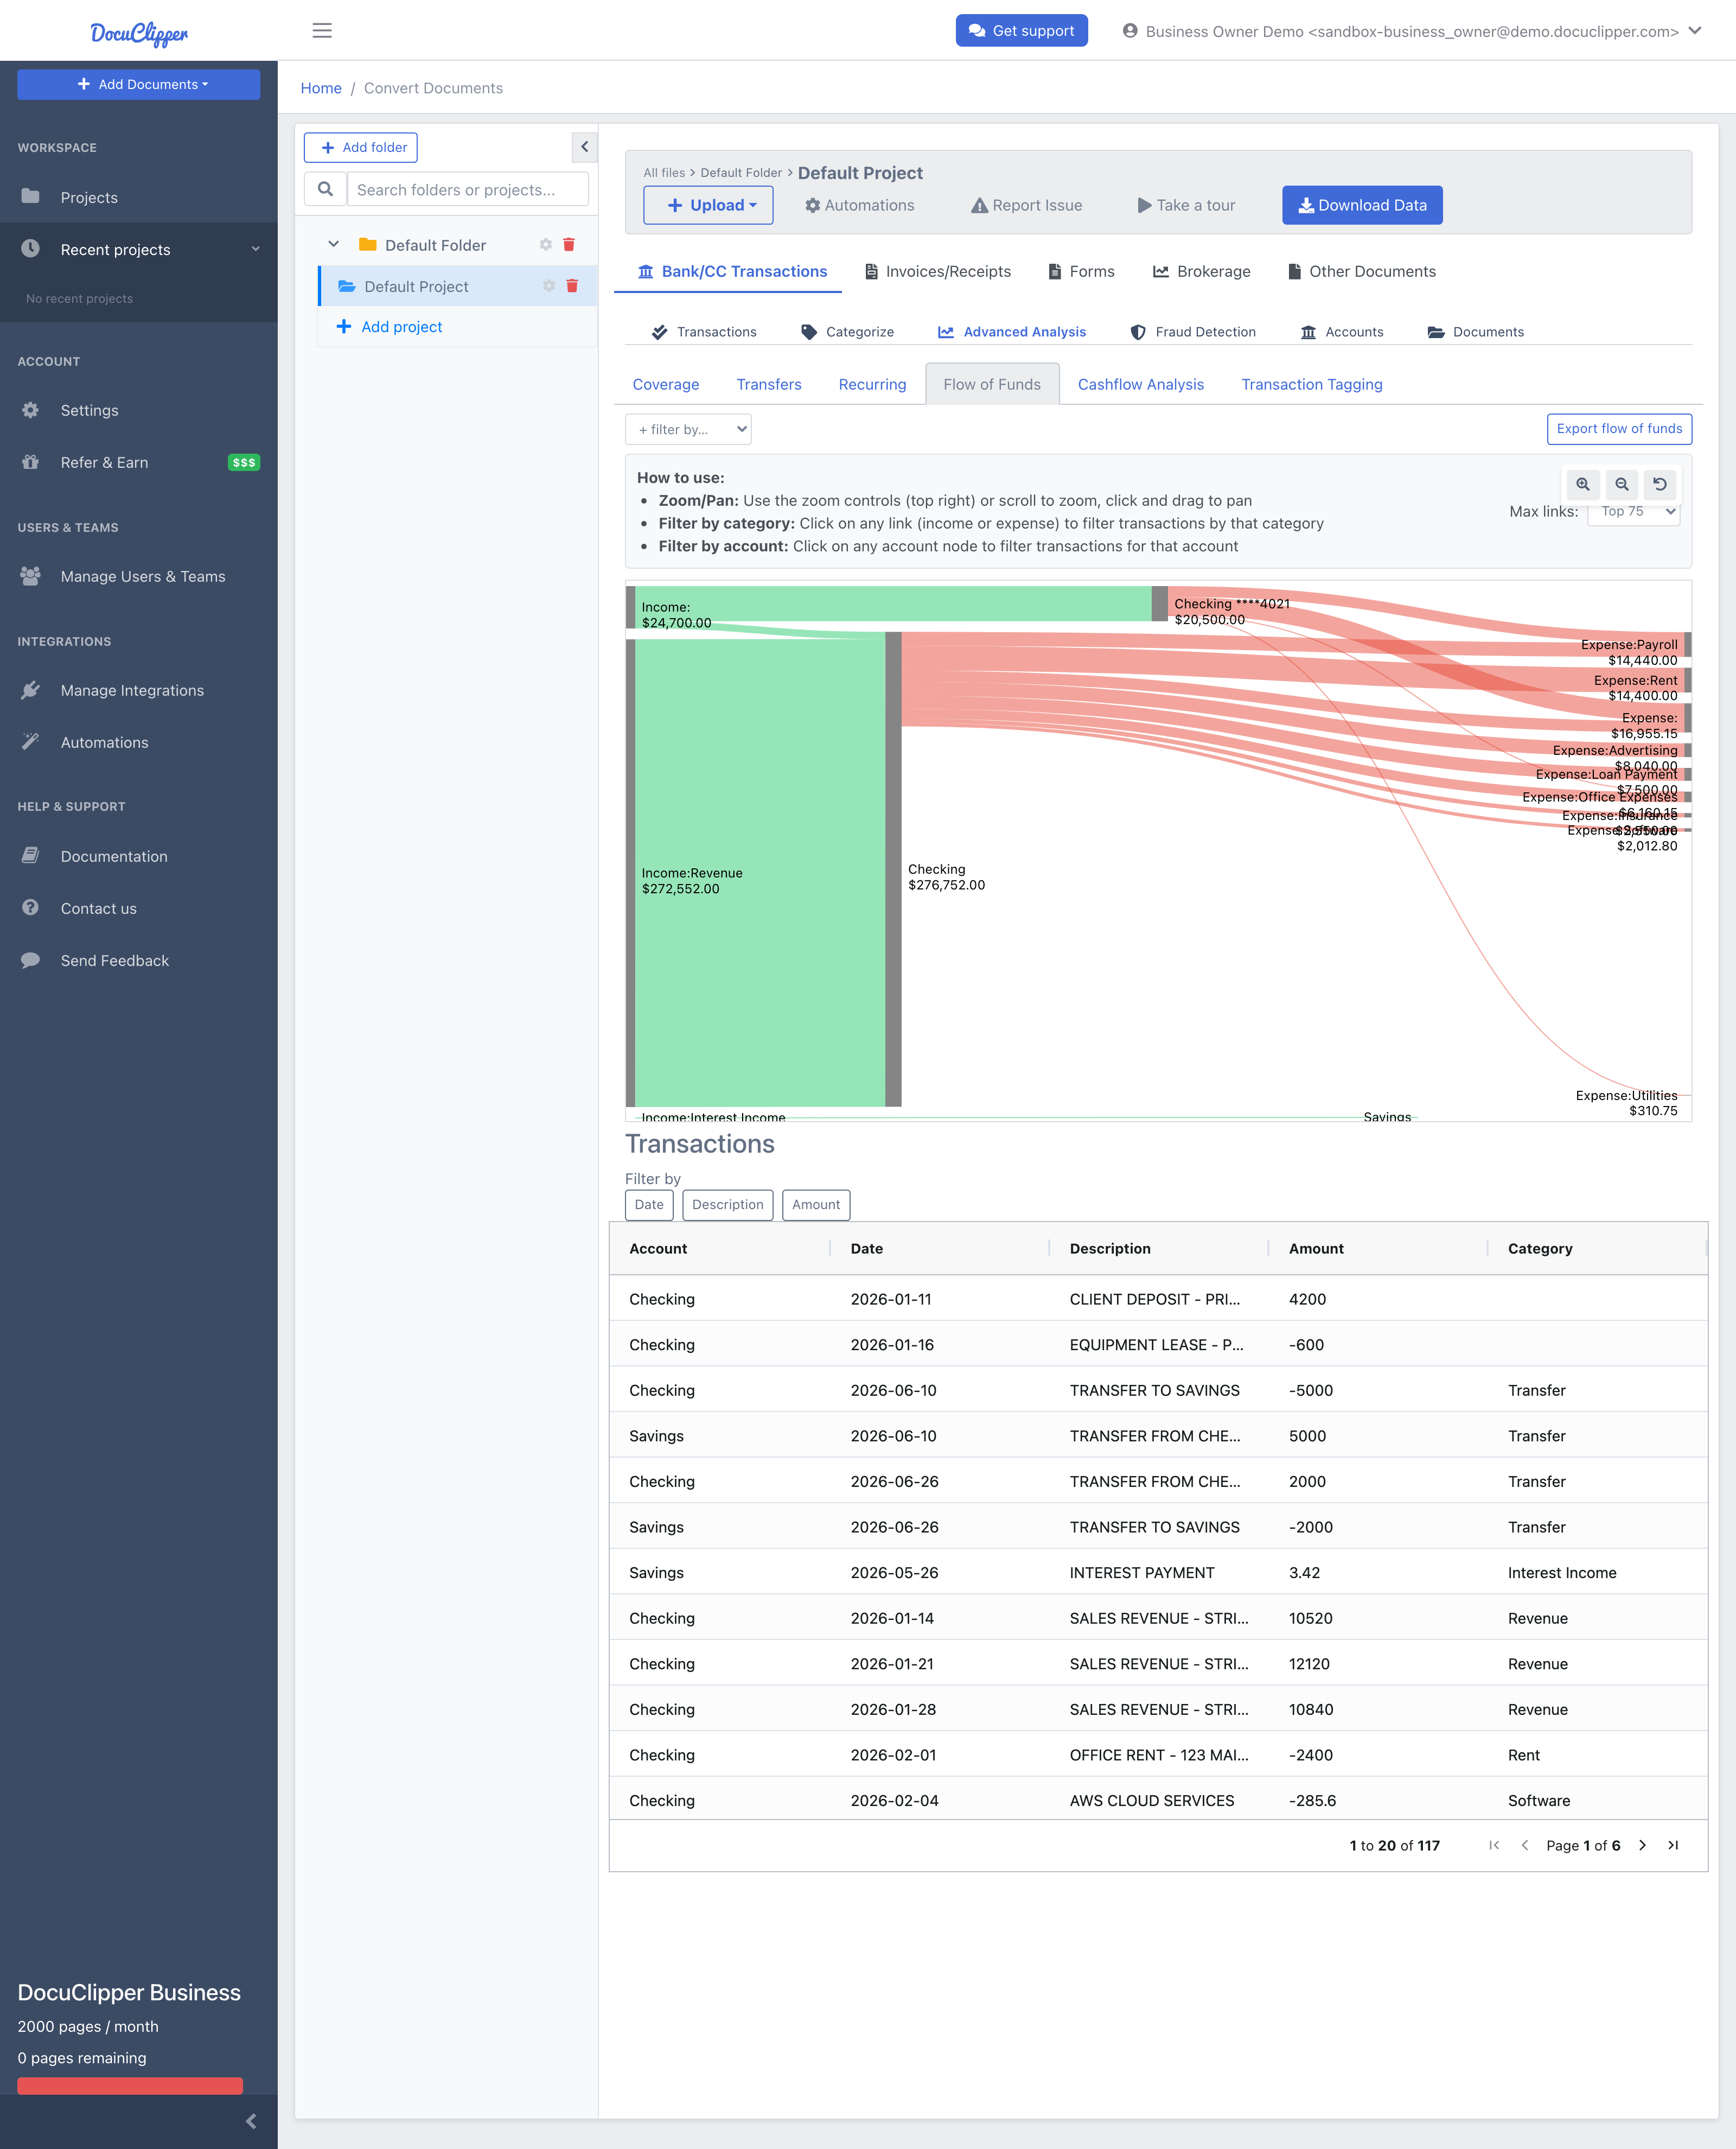This screenshot has width=1736, height=2149.
Task: Delete Default Folder with trash icon
Action: click(x=569, y=245)
